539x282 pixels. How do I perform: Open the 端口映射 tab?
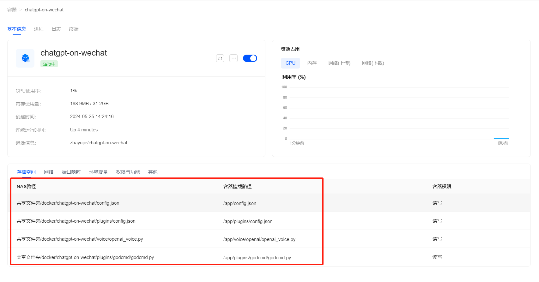[71, 172]
